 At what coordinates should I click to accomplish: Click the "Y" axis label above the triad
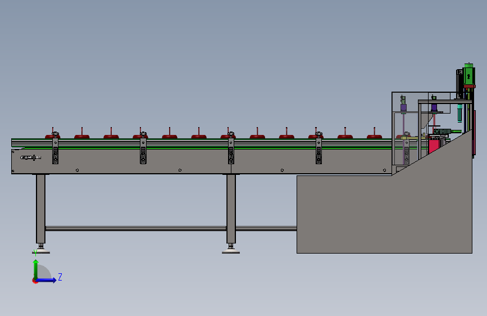35,253
